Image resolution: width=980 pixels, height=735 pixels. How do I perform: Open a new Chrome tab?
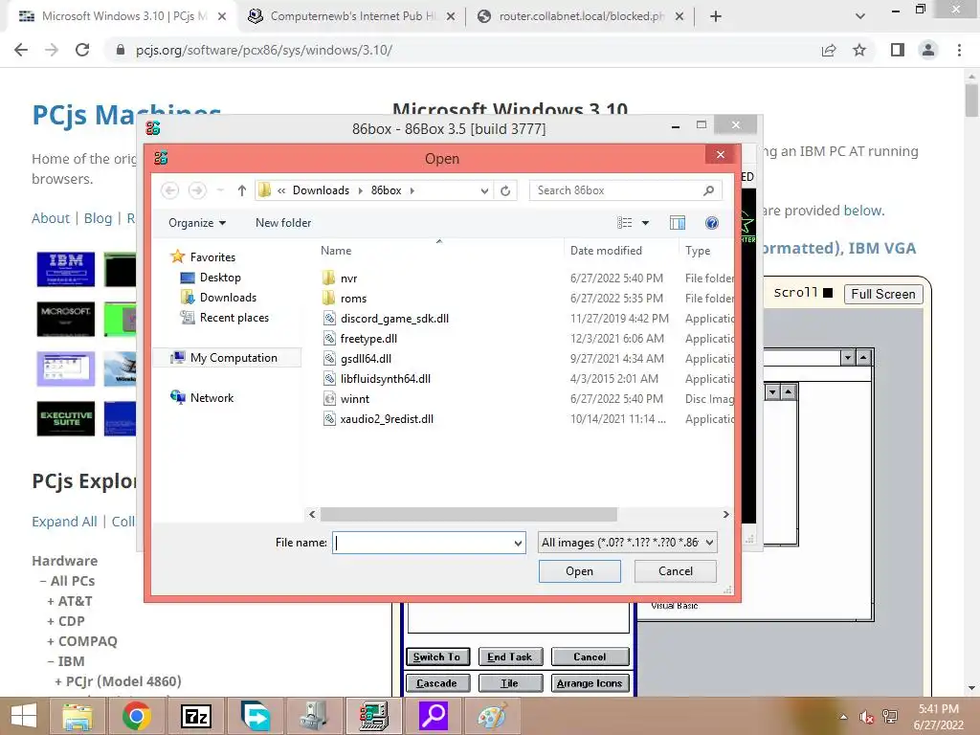(716, 16)
